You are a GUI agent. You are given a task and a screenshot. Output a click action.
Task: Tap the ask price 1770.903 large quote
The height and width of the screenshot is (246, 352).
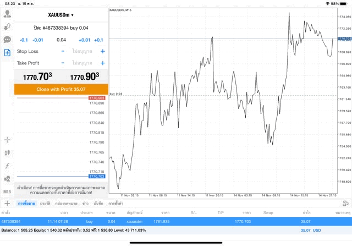[x=85, y=76]
